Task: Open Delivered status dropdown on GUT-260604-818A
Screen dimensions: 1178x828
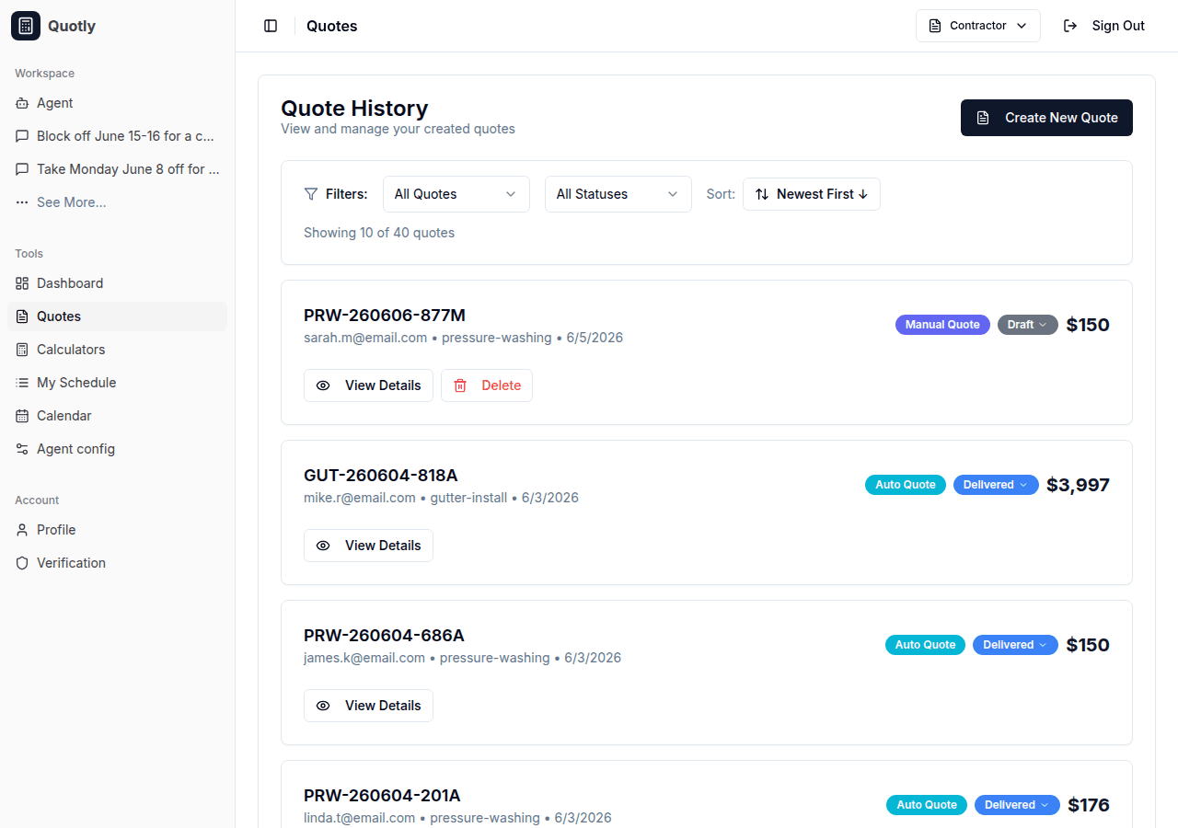Action: (996, 485)
